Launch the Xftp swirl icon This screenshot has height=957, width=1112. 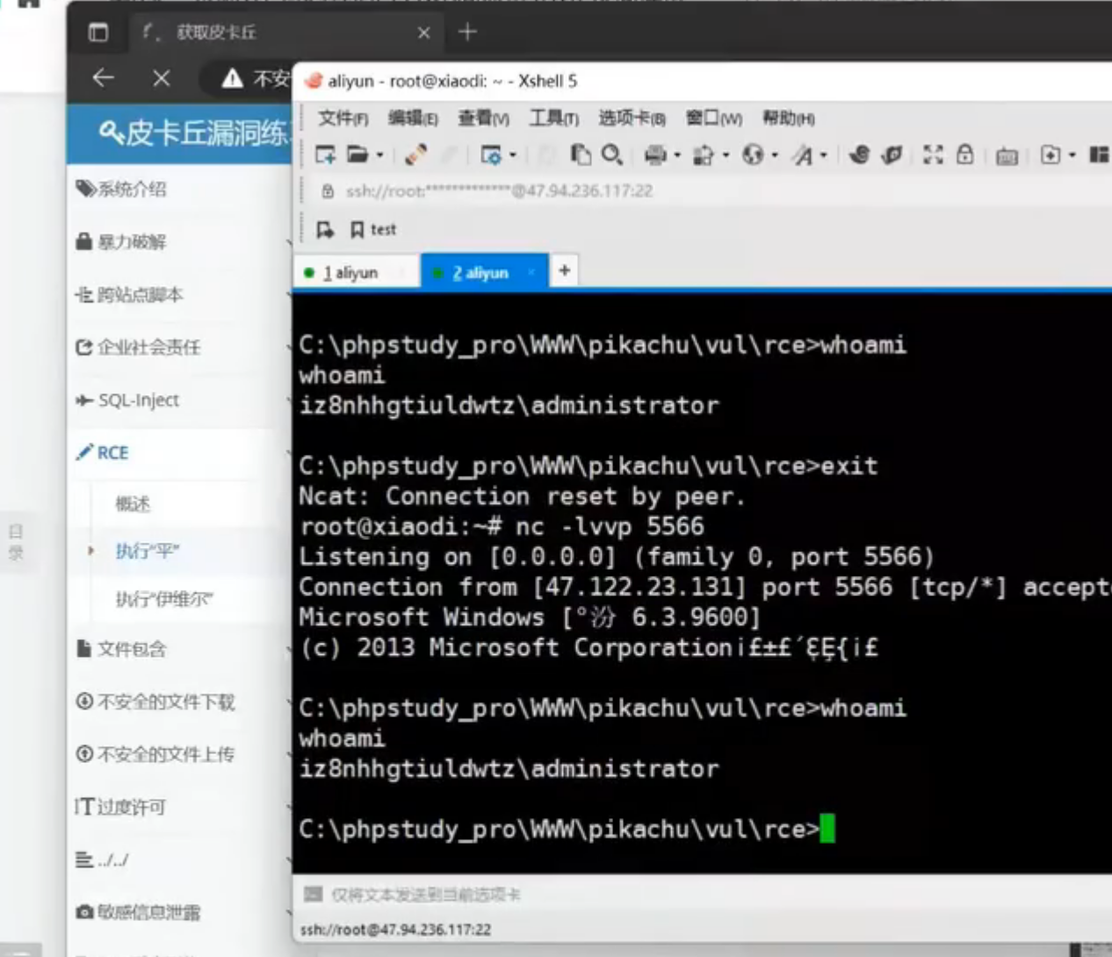860,155
